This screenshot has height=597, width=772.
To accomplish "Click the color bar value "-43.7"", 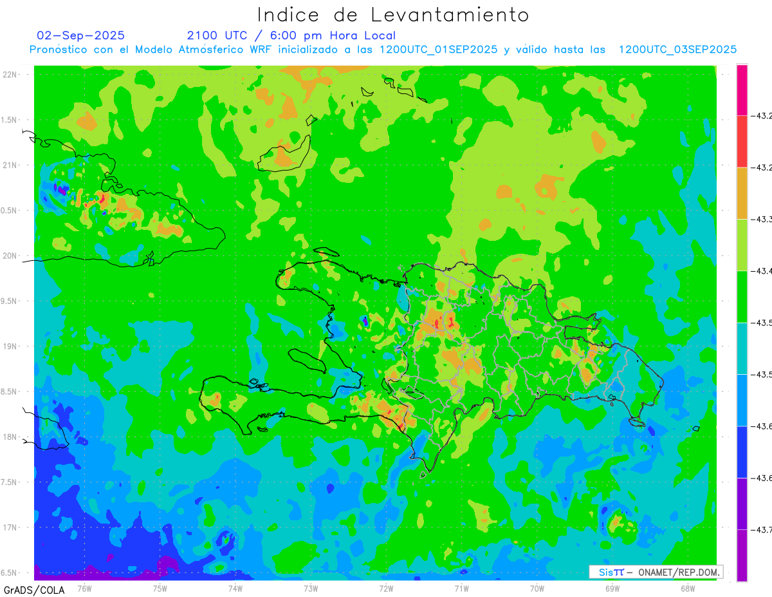I will point(762,529).
